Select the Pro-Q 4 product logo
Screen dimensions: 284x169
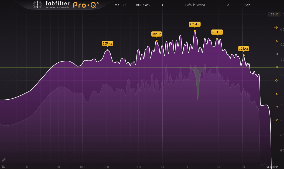pyautogui.click(x=86, y=5)
